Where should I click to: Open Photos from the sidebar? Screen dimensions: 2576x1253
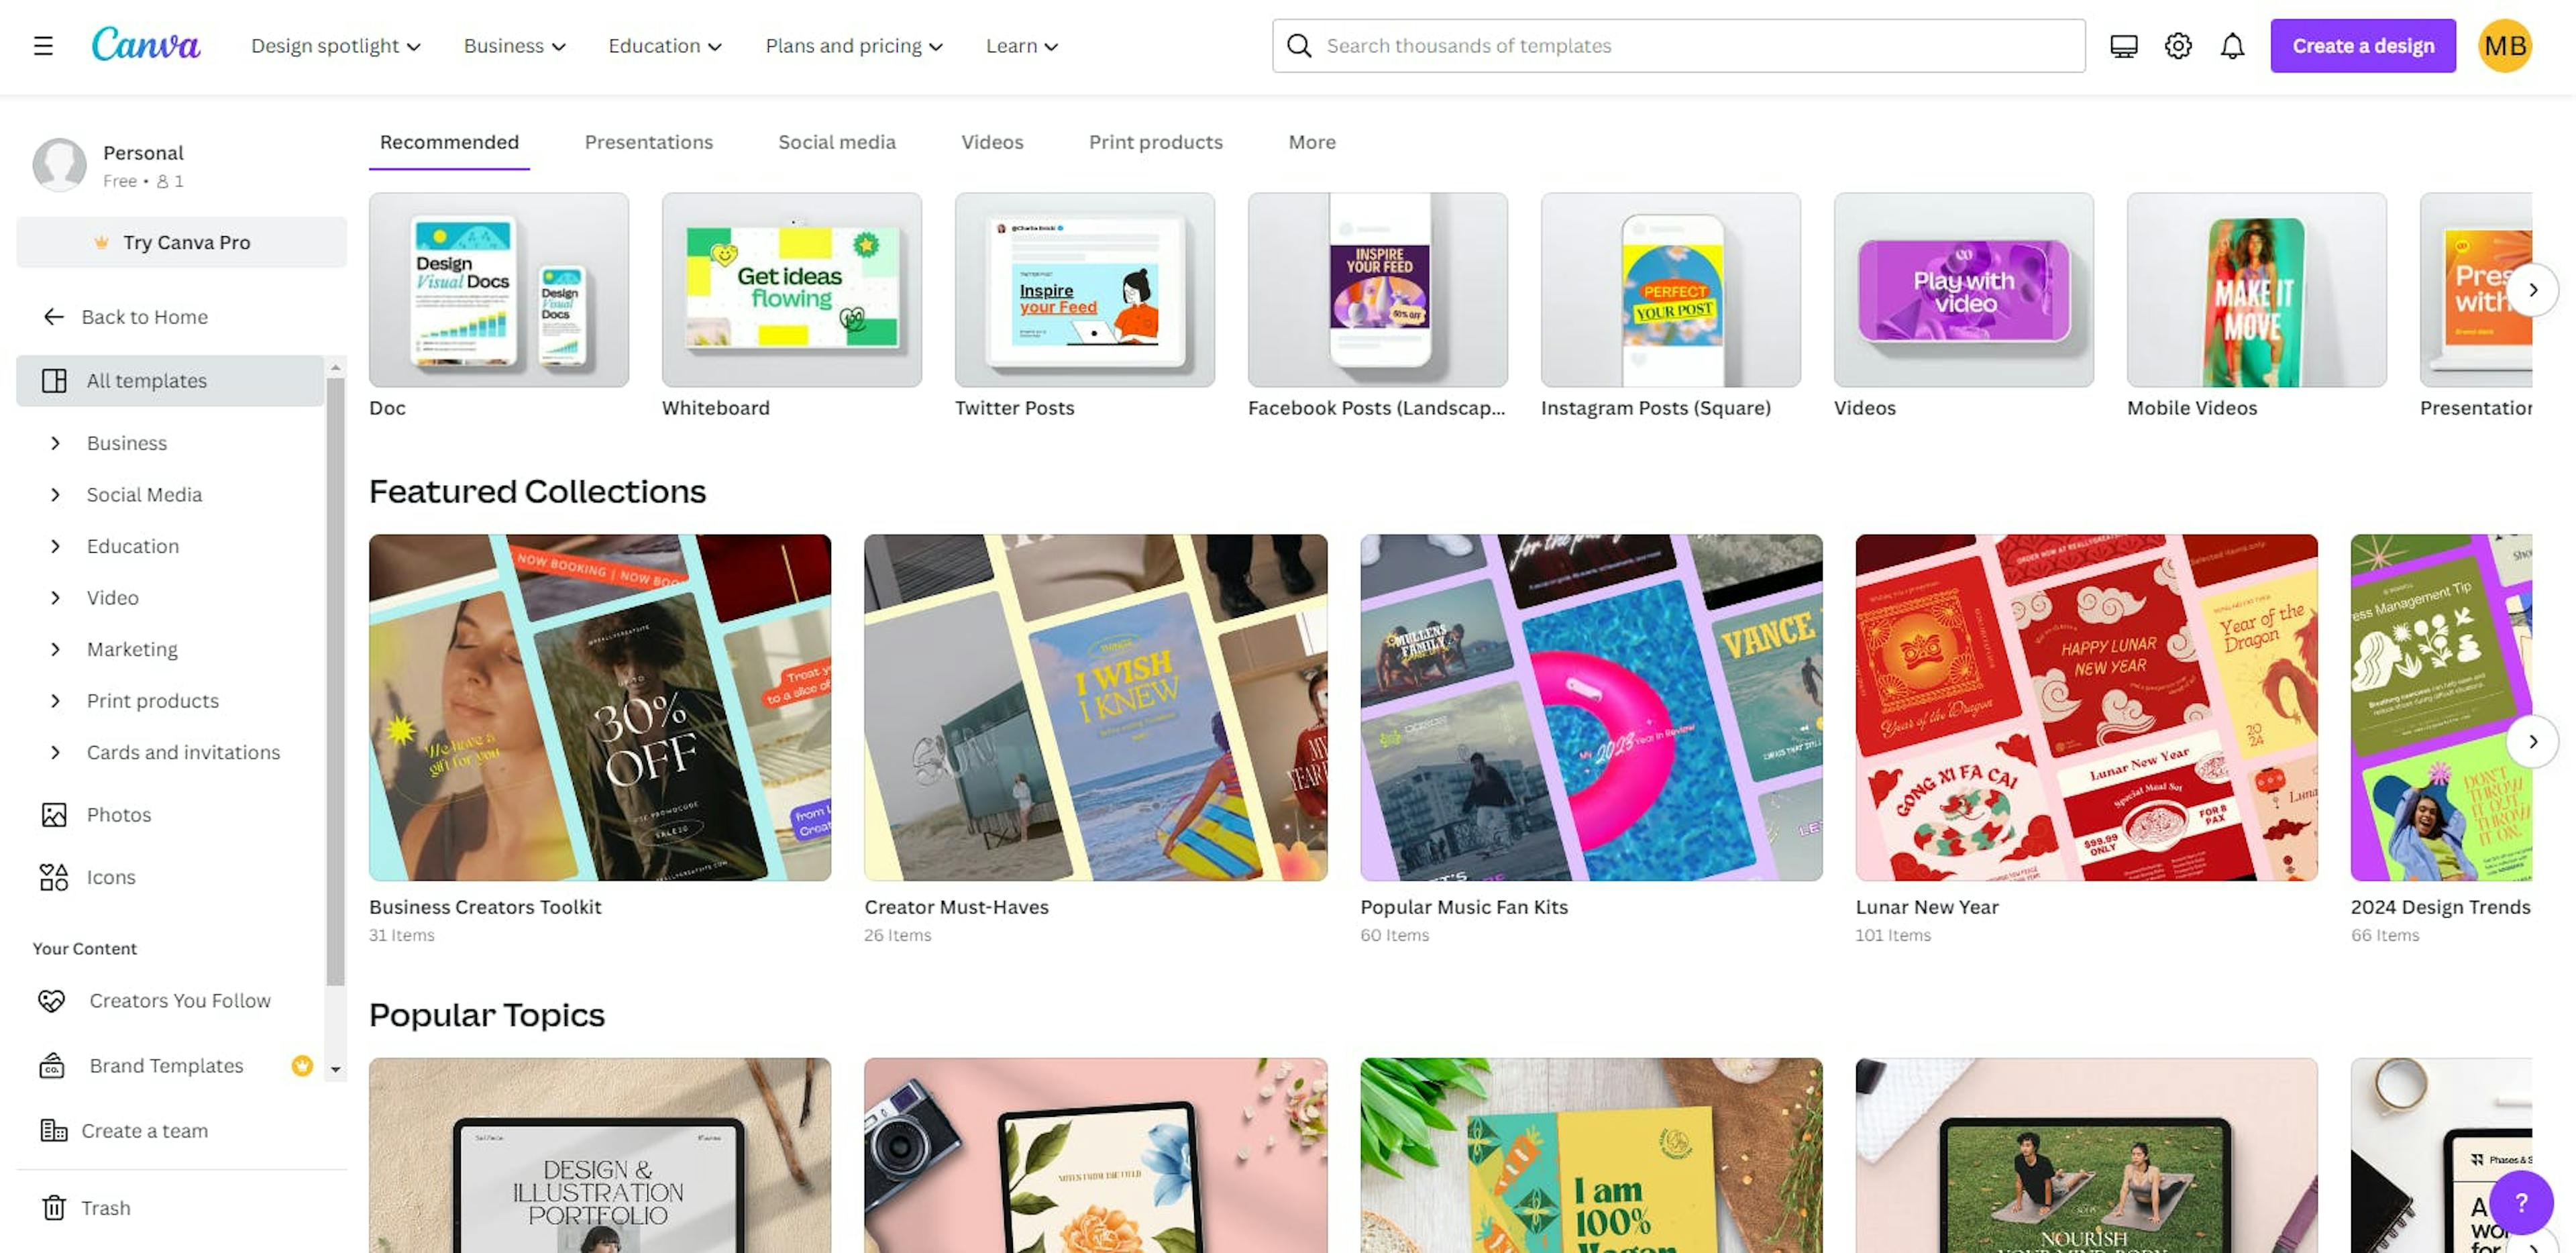click(x=118, y=814)
